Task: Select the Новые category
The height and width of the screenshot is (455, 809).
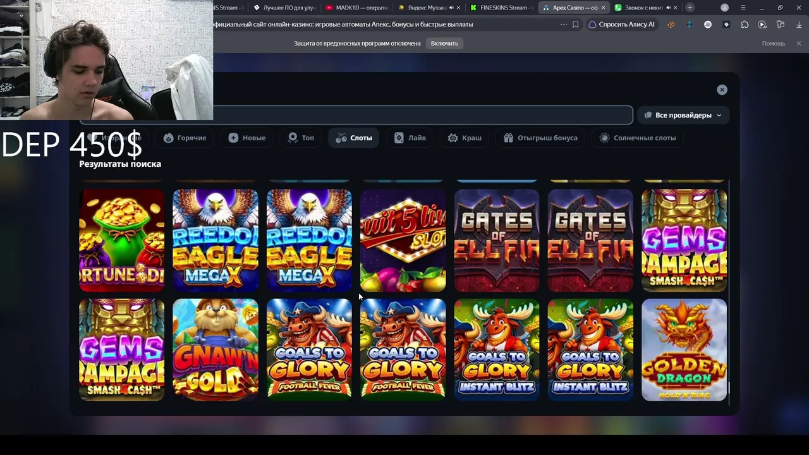Action: pos(247,138)
